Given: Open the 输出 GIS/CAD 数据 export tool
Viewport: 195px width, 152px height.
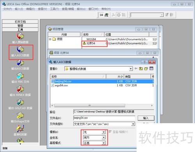Looking at the screenshot, I should click(20, 104).
